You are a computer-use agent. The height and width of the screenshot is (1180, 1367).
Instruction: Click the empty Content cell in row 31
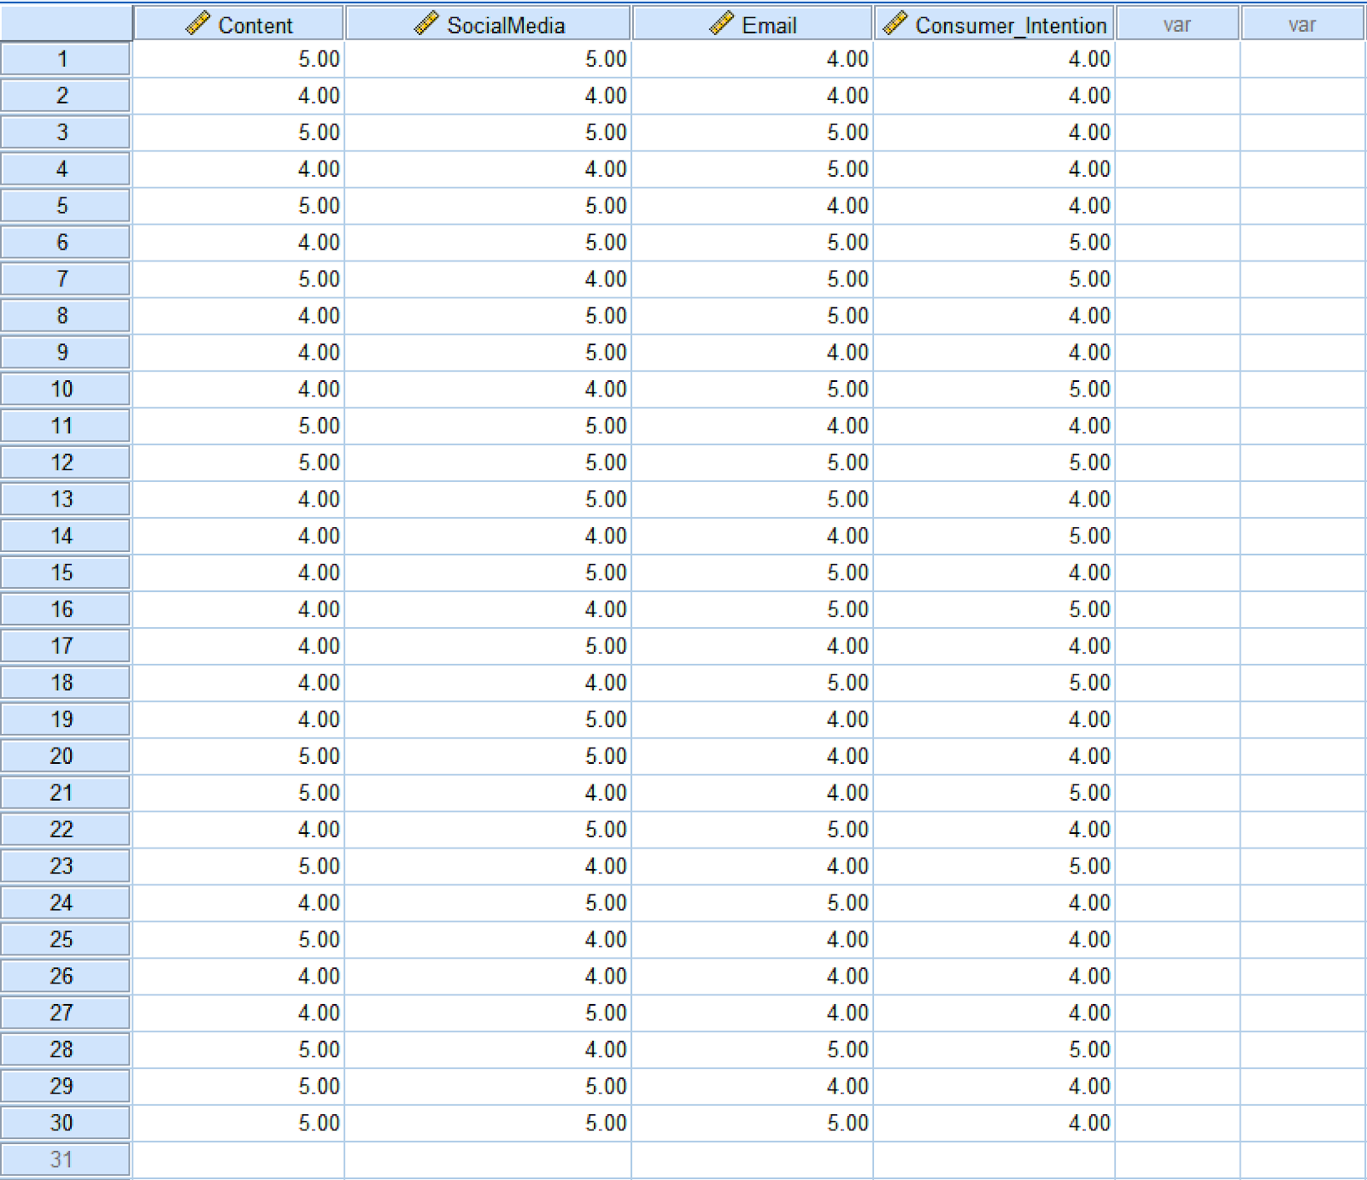[x=239, y=1159]
